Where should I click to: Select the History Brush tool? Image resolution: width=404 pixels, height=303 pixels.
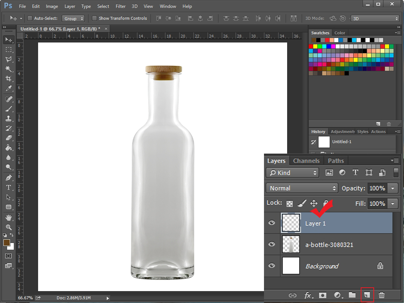9,128
